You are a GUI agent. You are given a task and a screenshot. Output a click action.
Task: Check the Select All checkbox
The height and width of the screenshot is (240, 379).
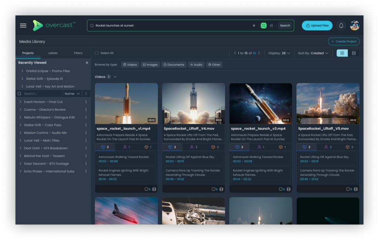tap(97, 53)
